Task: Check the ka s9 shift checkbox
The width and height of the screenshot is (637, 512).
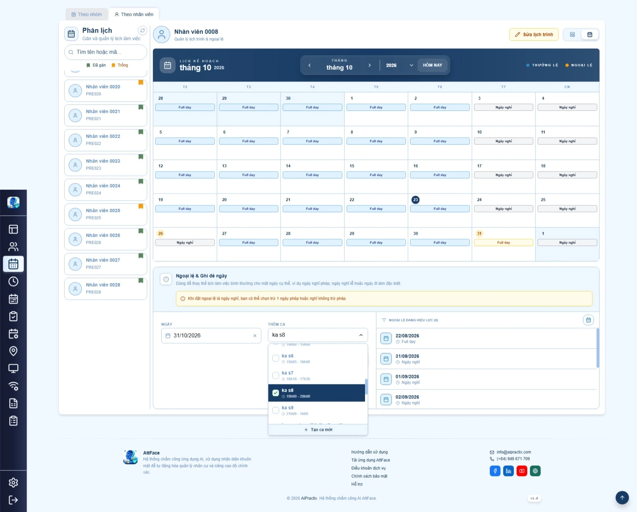Action: tap(276, 410)
